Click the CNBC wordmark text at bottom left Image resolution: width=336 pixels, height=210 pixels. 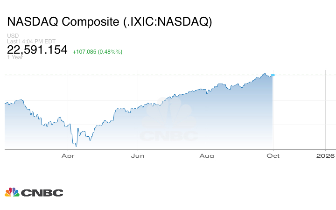pyautogui.click(x=42, y=192)
